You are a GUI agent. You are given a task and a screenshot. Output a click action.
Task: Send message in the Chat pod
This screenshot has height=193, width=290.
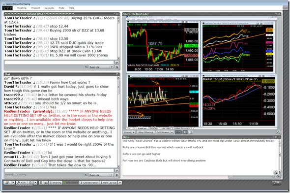point(116,170)
